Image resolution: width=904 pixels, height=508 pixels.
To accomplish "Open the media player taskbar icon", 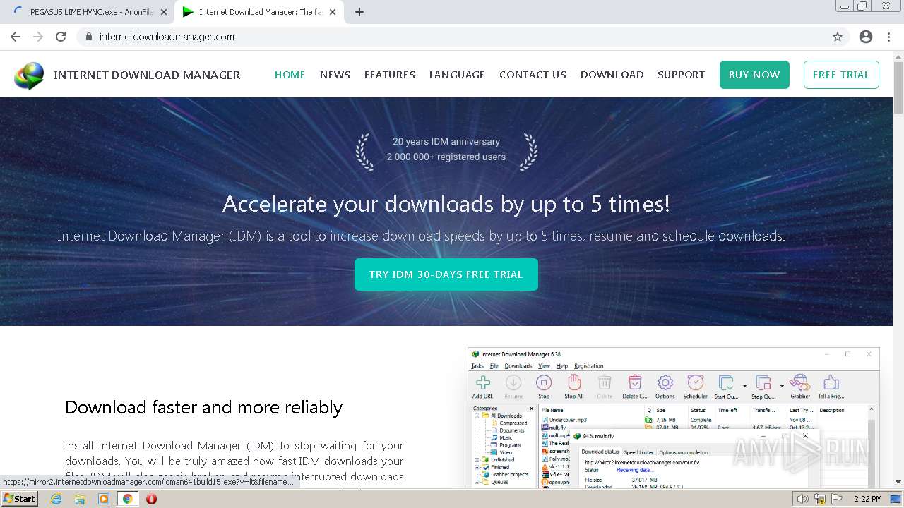I will tap(104, 499).
